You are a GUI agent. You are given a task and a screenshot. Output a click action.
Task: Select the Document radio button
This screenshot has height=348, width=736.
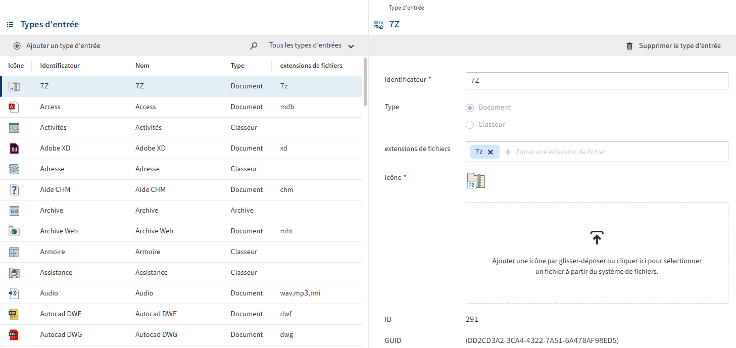pos(470,108)
